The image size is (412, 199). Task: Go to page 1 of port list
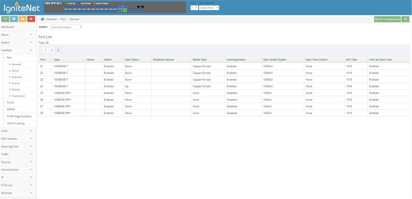[x=45, y=50]
